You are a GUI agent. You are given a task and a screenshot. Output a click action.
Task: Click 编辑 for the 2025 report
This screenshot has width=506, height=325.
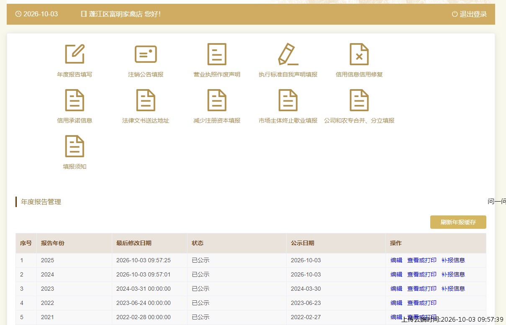pos(396,260)
